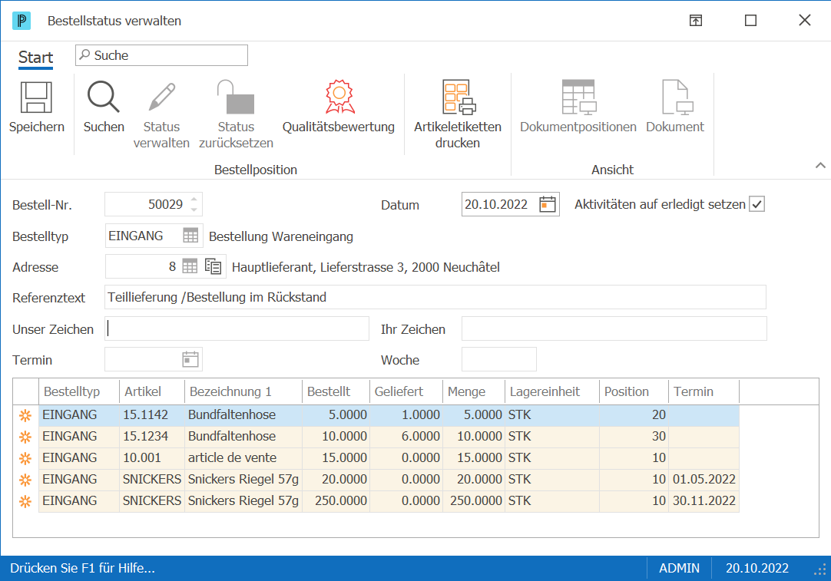
Task: Click Status zurücksetzen padlock icon
Action: tap(236, 97)
